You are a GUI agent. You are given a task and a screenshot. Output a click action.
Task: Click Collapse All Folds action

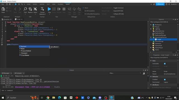119,14
